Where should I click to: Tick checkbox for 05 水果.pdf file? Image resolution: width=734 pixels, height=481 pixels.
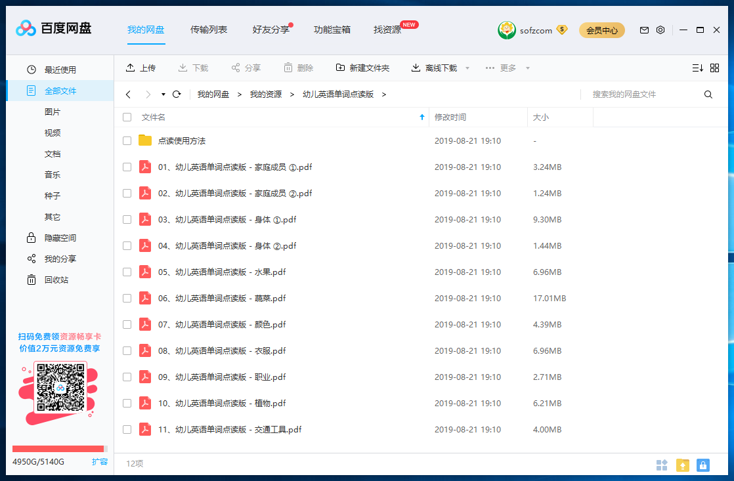(127, 272)
